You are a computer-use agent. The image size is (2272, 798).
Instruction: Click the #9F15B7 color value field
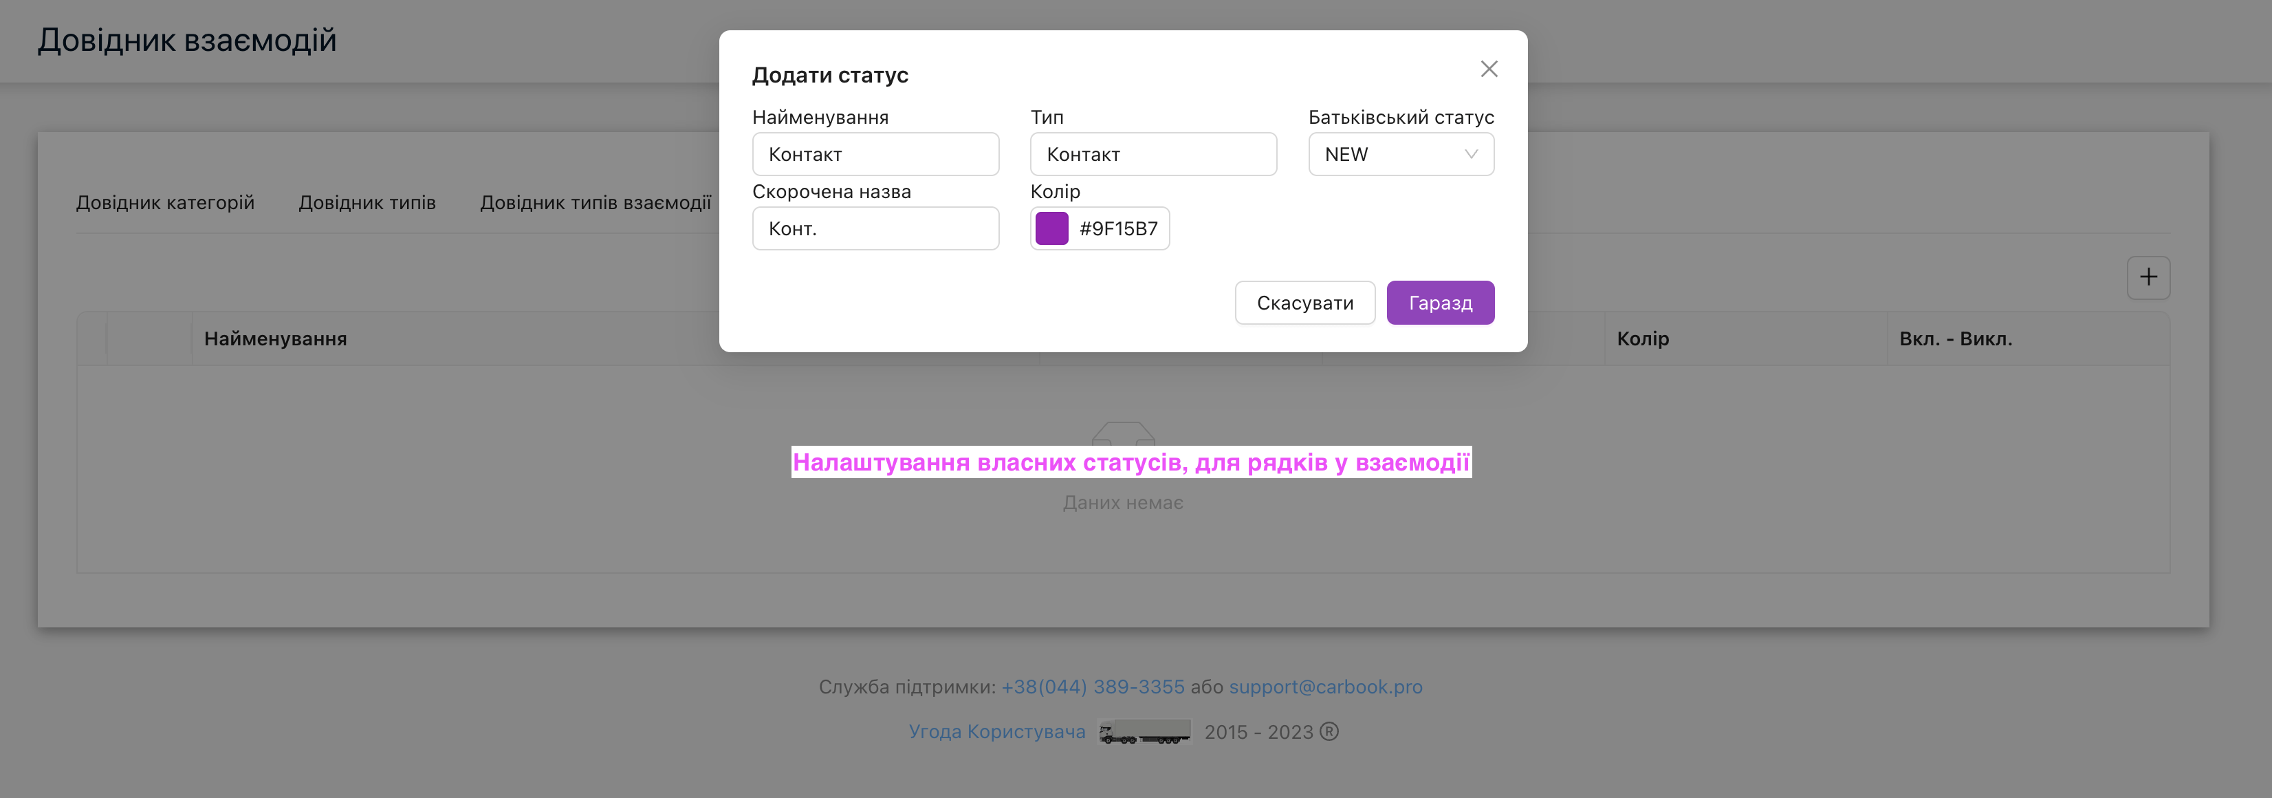pyautogui.click(x=1117, y=228)
